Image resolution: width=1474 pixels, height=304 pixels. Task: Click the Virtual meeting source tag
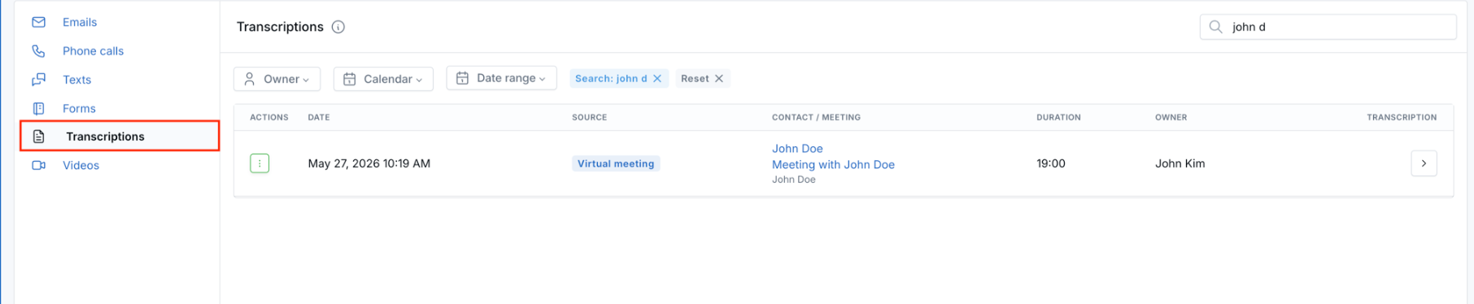click(x=616, y=163)
